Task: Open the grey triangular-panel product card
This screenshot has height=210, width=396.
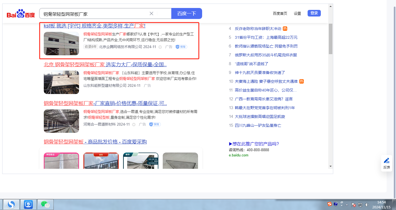Action: click(180, 161)
